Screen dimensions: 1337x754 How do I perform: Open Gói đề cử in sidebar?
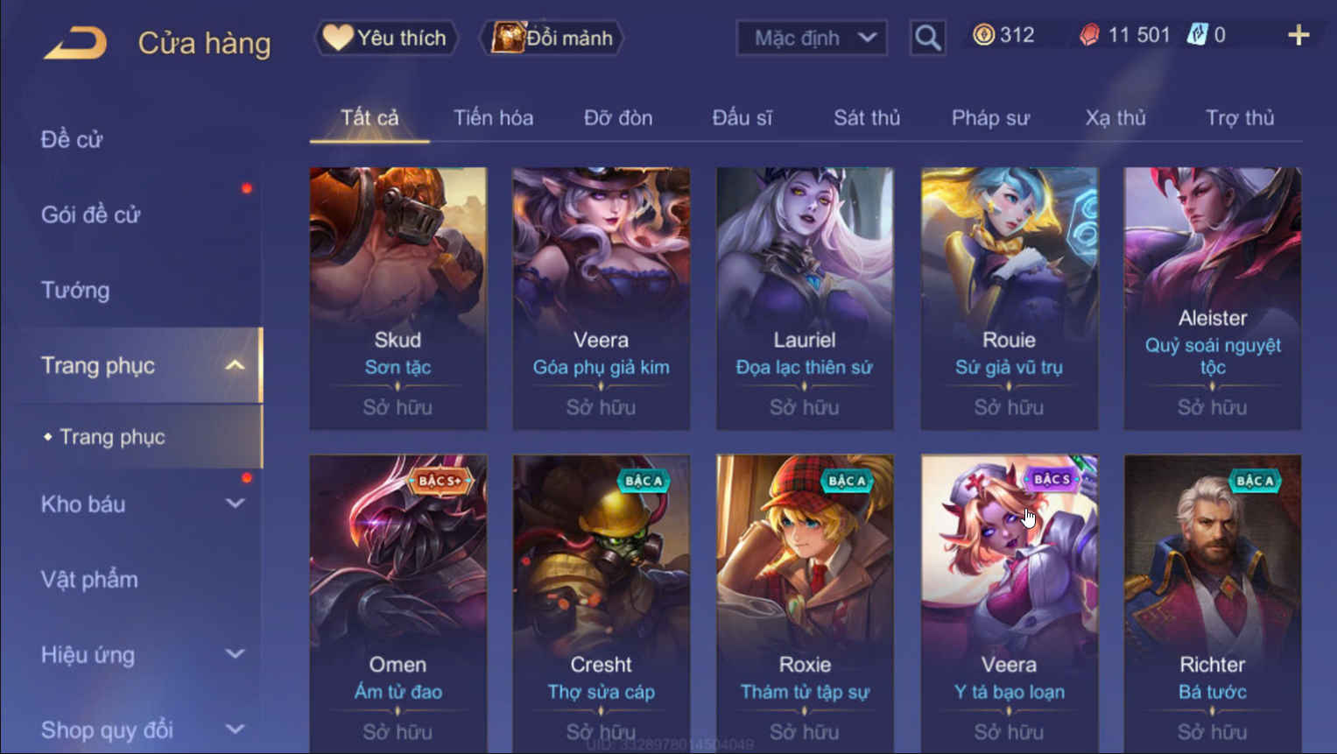coord(90,215)
